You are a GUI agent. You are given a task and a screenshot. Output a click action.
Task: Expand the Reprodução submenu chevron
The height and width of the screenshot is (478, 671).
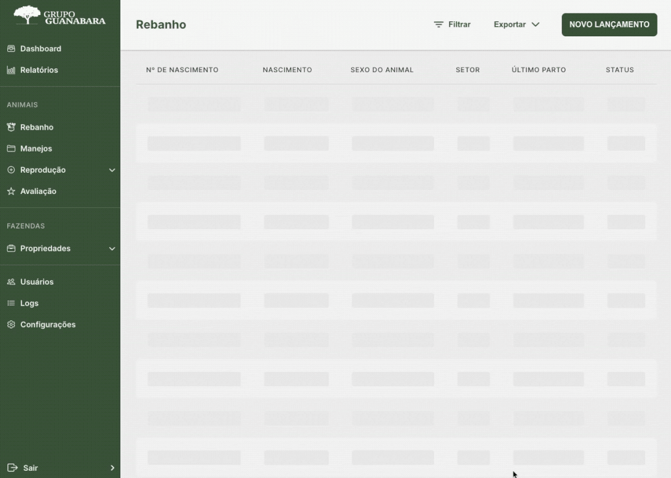click(112, 171)
